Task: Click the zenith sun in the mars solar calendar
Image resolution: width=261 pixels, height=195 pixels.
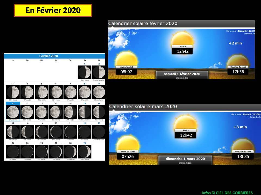Action: (x=185, y=122)
